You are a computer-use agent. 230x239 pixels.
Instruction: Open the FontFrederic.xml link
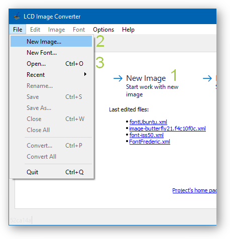150,142
